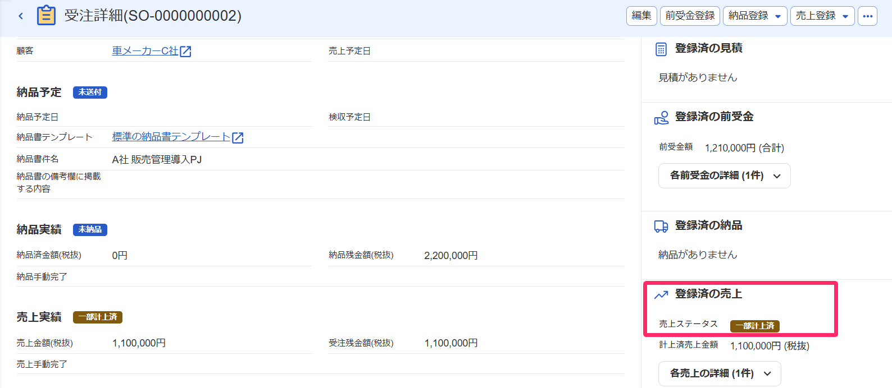Click the 一部計上済 badge next to 売上実績
The height and width of the screenshot is (388, 892).
click(98, 317)
